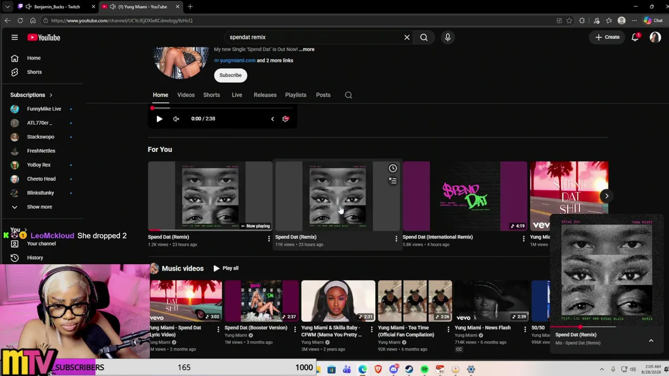Open the Yung Miami News Flash thumbnail
Image resolution: width=669 pixels, height=376 pixels.
point(491,301)
